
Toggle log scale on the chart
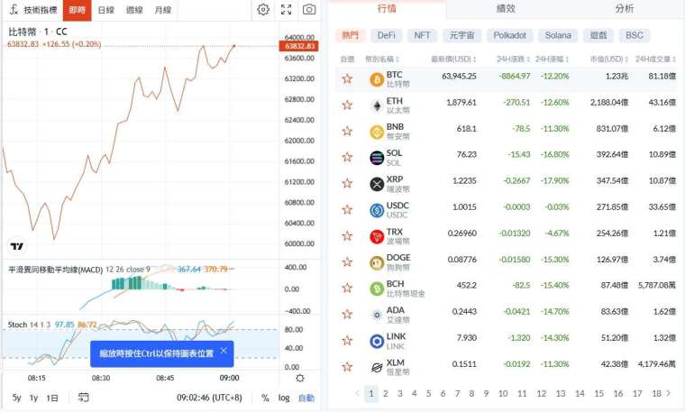(284, 398)
